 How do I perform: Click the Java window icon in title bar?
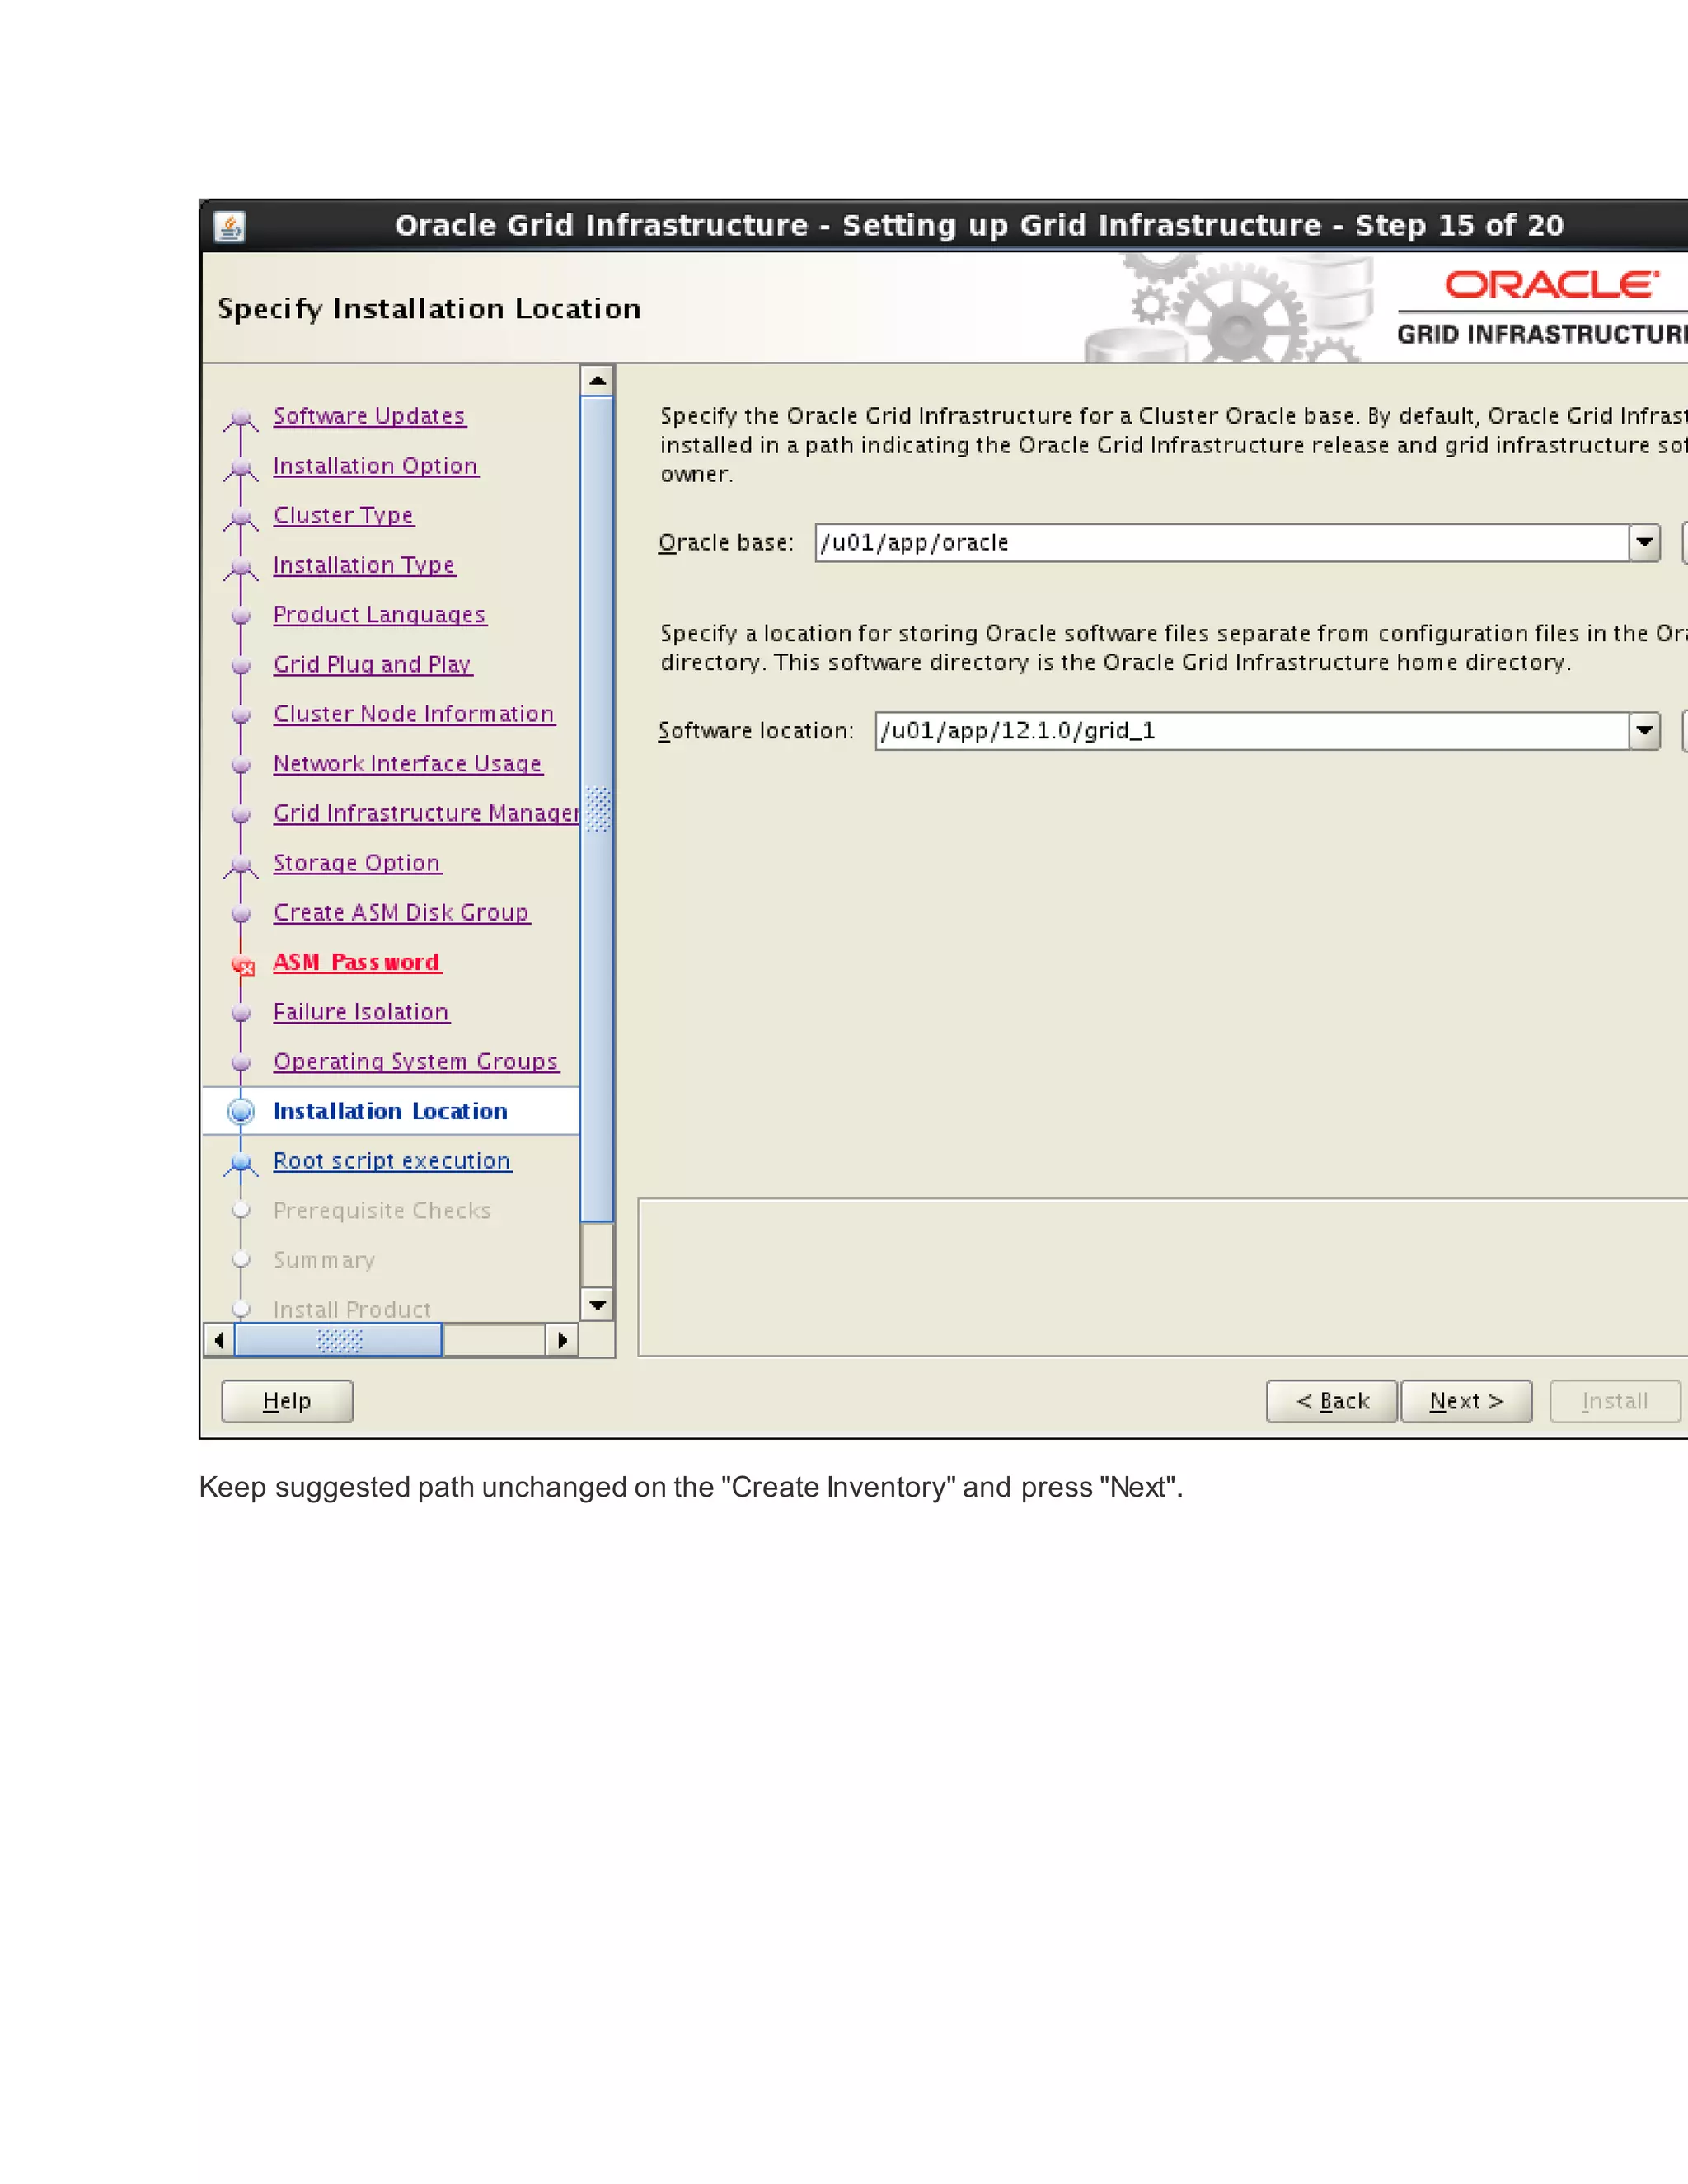(x=230, y=227)
